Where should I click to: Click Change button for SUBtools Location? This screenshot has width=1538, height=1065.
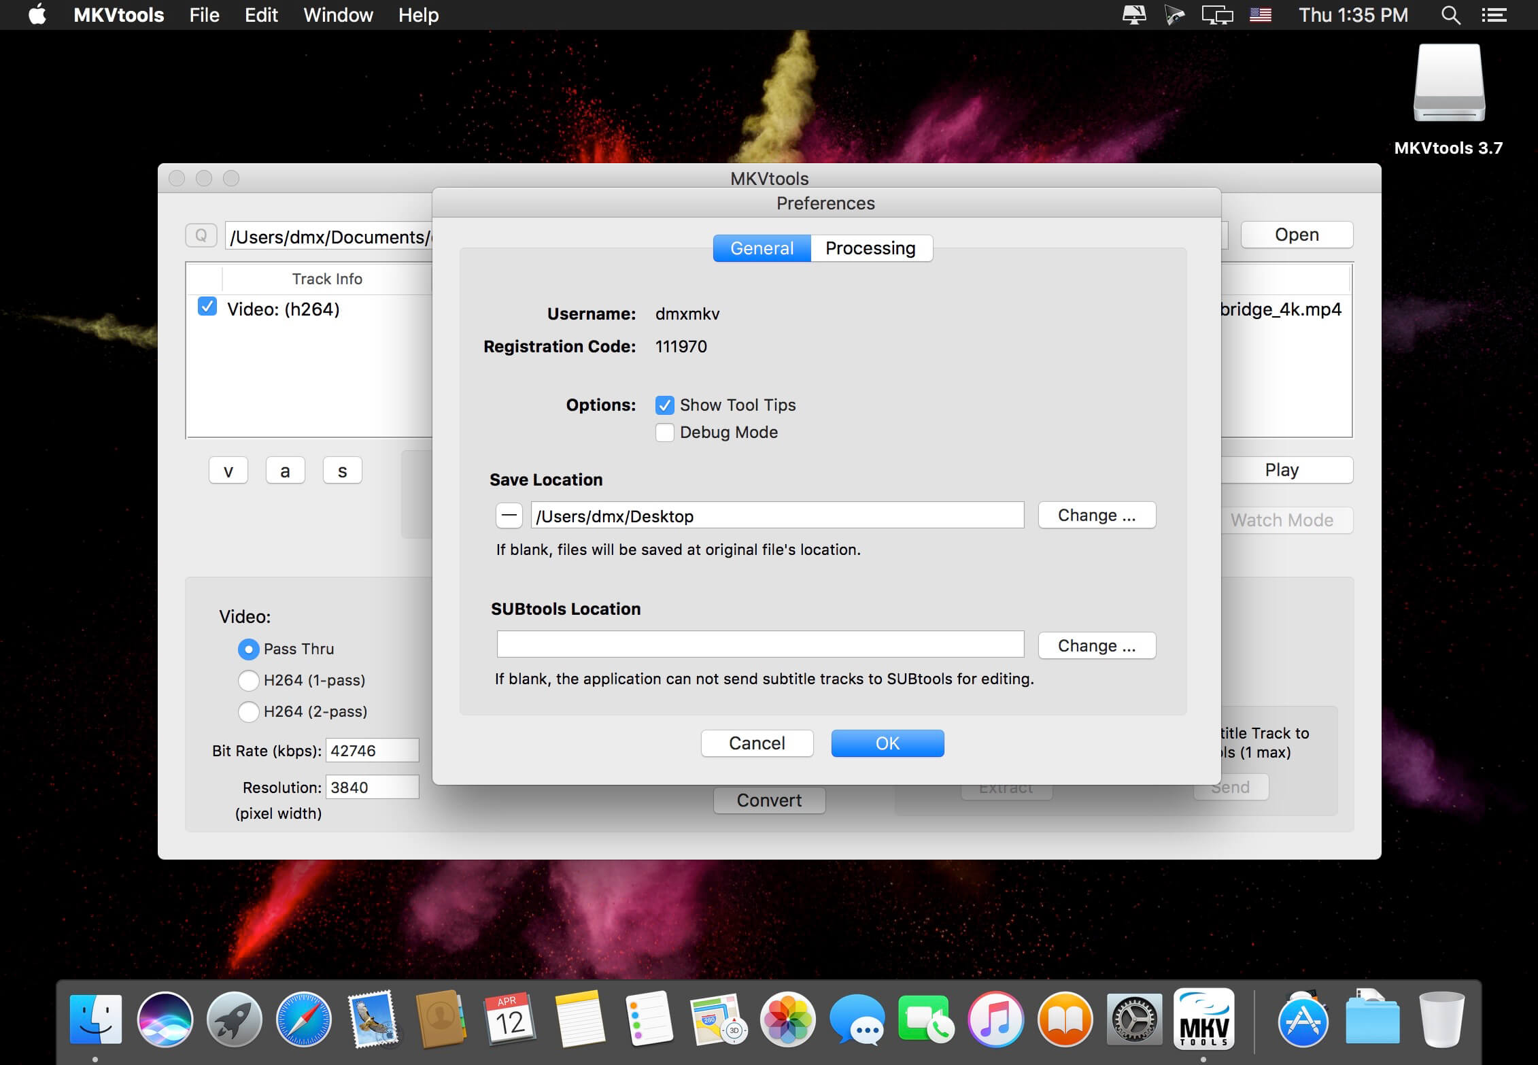(x=1096, y=645)
